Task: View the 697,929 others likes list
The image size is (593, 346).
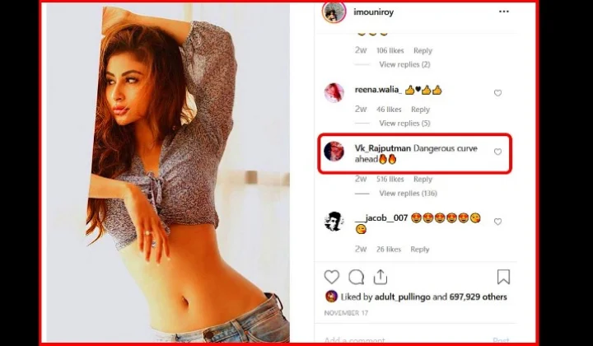Action: (x=478, y=297)
